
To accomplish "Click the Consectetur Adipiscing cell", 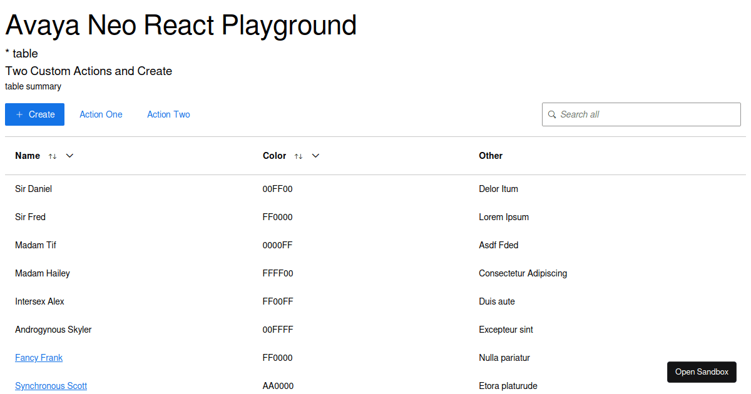I will coord(523,273).
